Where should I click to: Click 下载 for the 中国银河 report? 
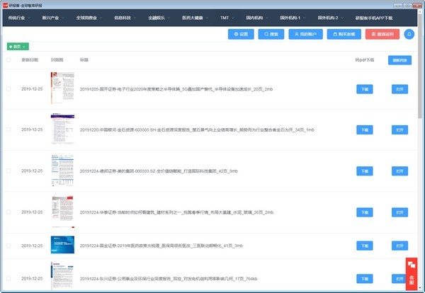(x=365, y=130)
